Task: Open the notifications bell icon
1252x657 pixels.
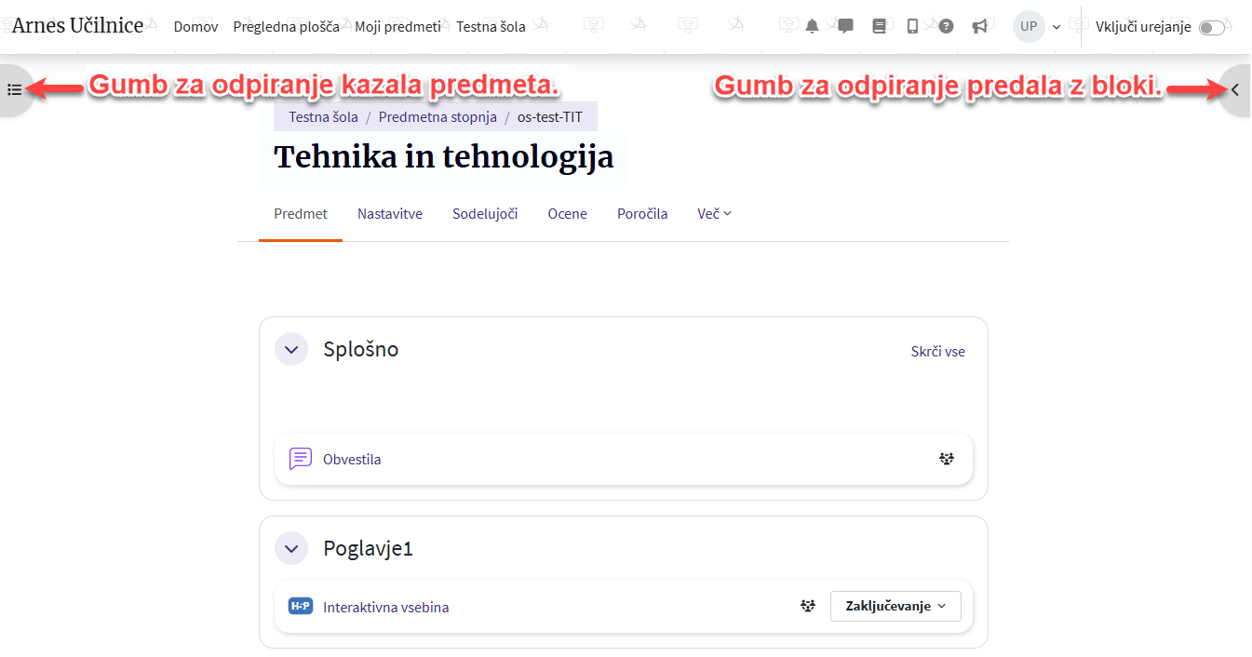Action: [812, 27]
